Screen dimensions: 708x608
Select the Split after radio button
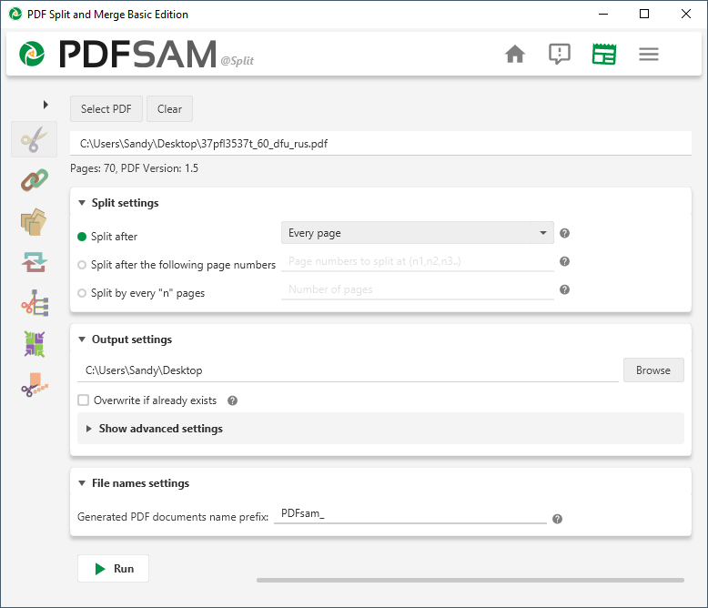coord(82,237)
